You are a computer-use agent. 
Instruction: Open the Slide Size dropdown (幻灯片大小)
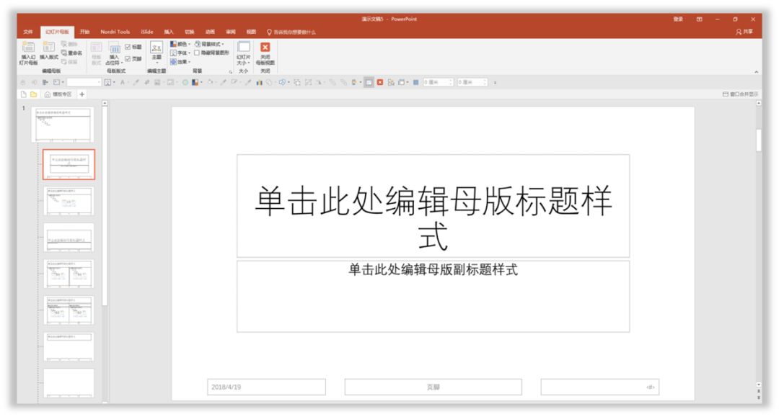click(x=244, y=53)
